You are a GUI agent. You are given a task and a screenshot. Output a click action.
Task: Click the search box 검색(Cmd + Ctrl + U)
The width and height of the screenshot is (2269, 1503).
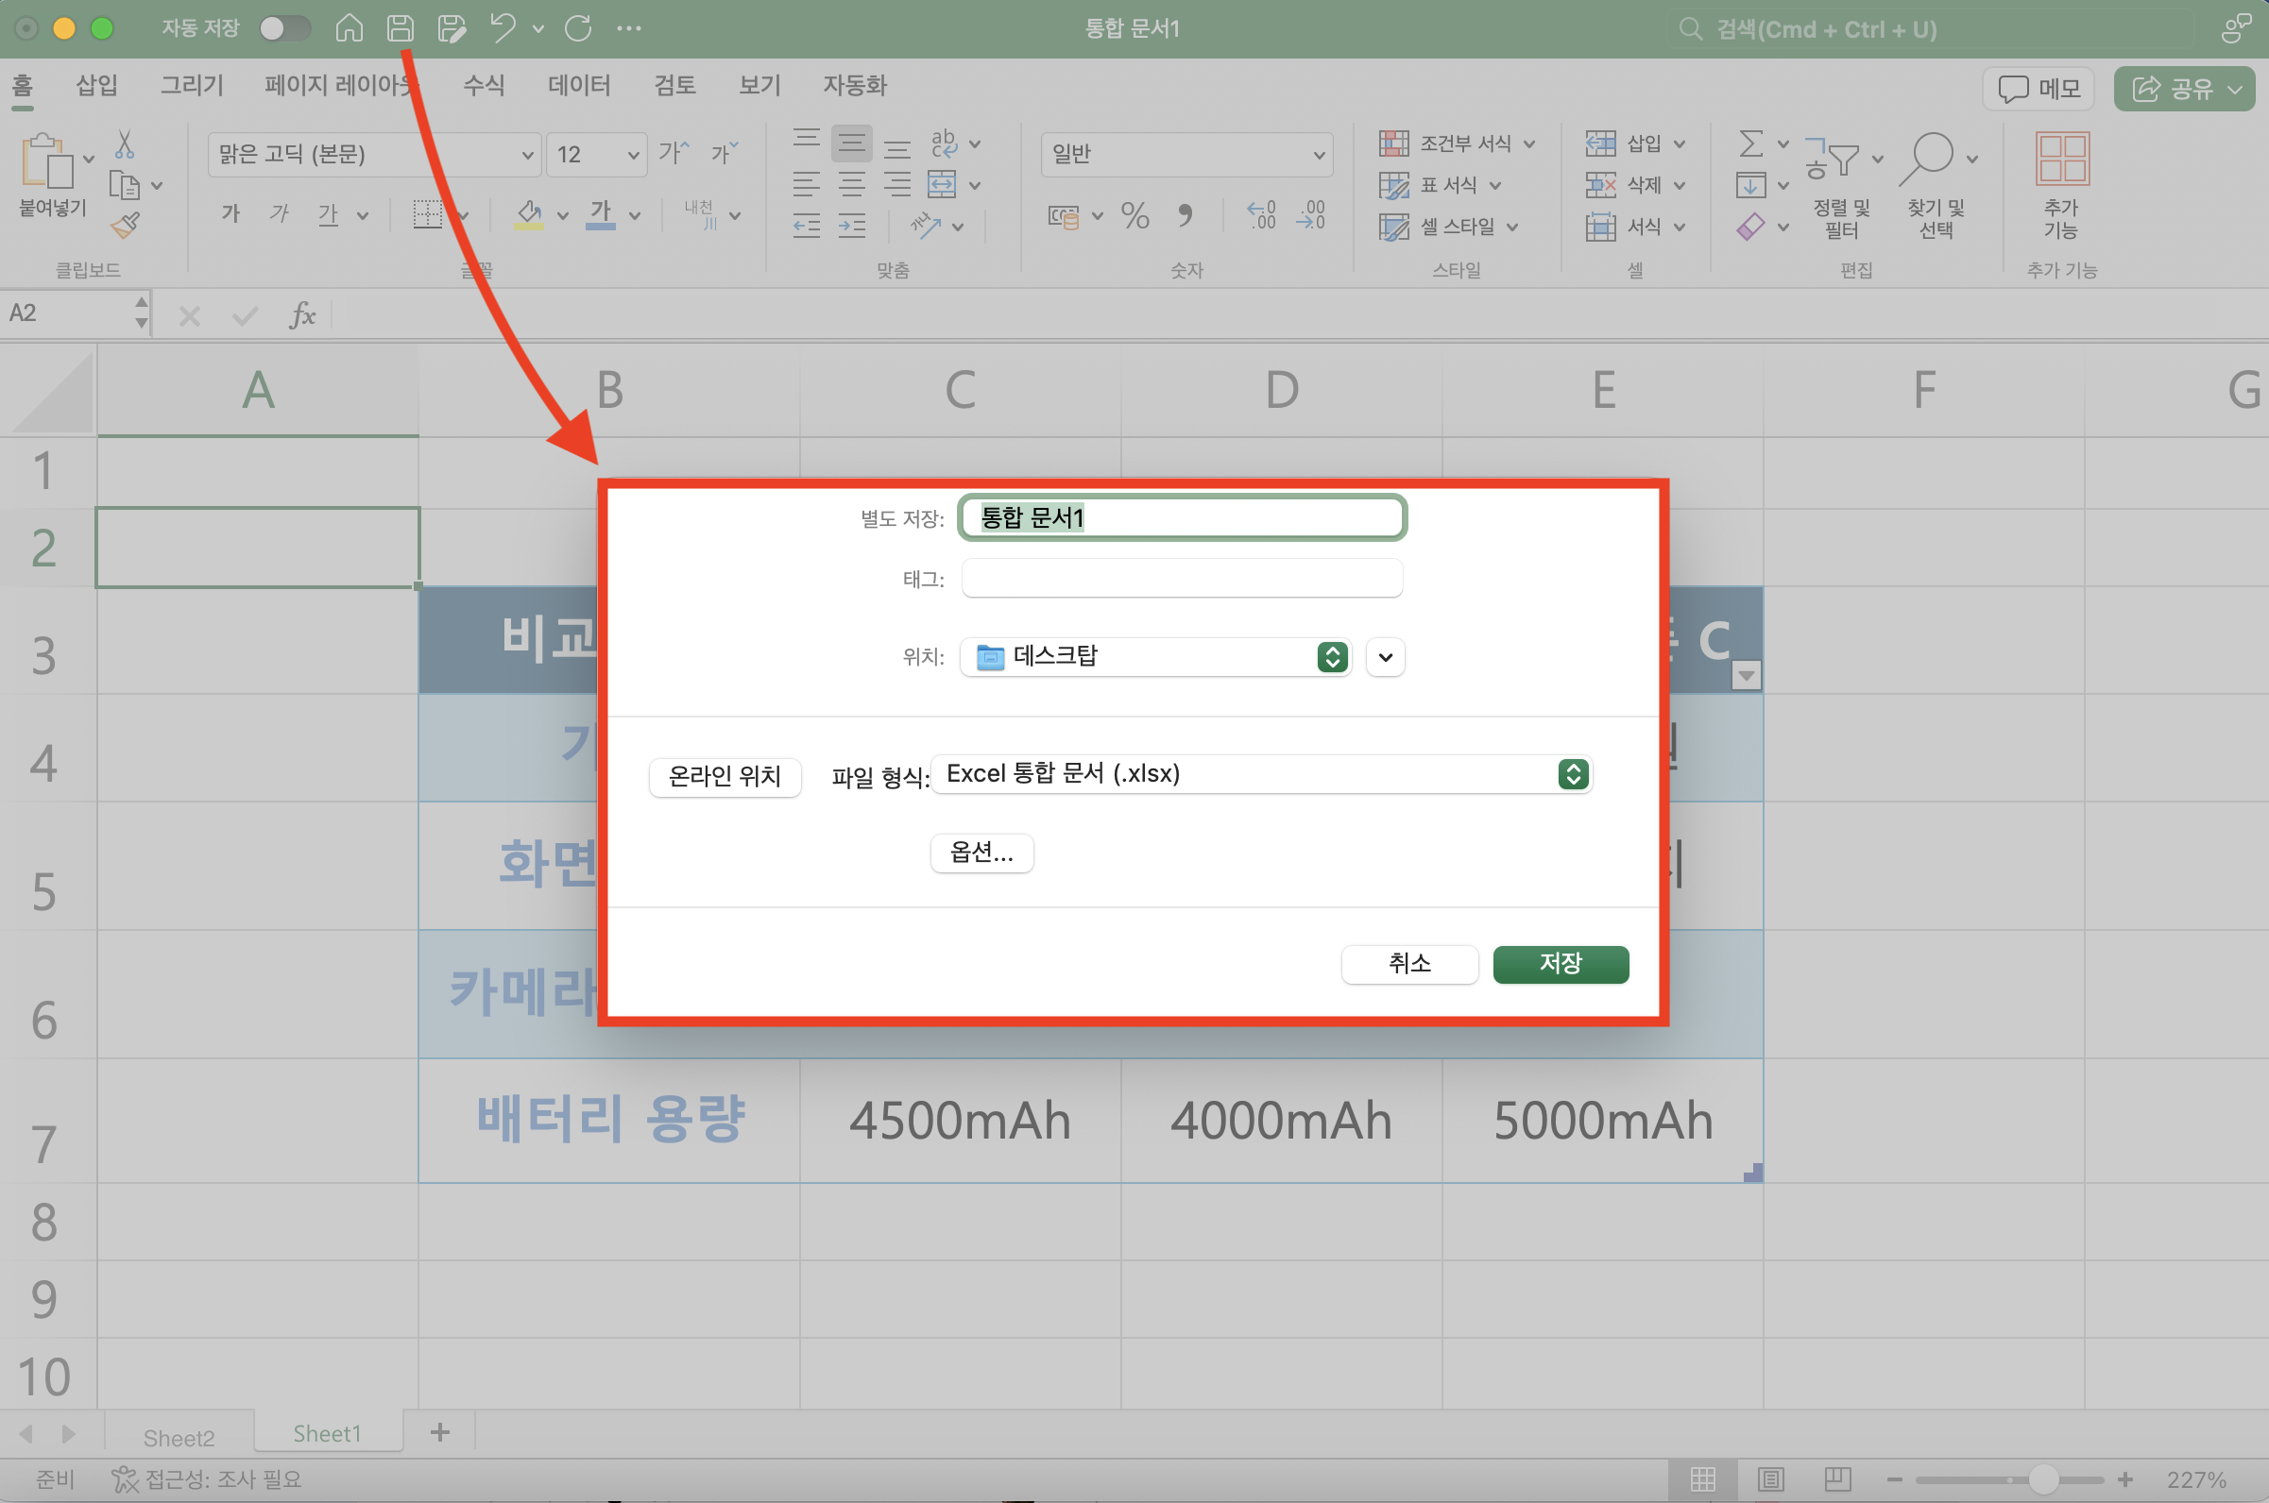pyautogui.click(x=1931, y=28)
